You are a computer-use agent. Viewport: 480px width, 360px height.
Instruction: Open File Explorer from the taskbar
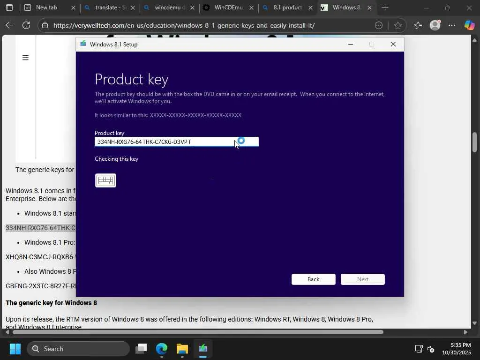pos(182,349)
